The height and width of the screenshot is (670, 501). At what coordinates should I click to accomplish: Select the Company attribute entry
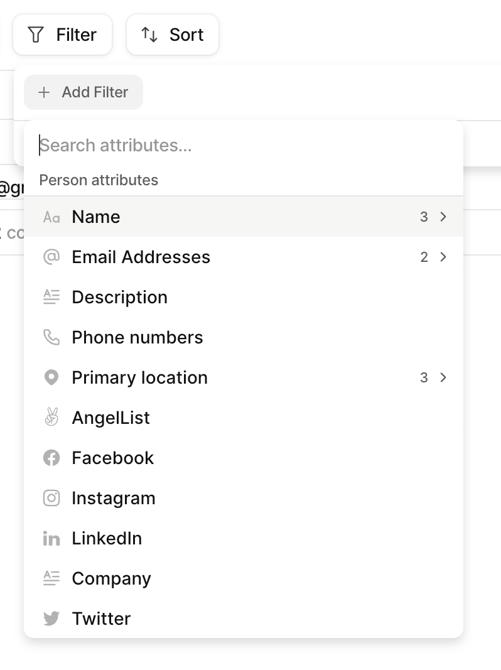111,578
